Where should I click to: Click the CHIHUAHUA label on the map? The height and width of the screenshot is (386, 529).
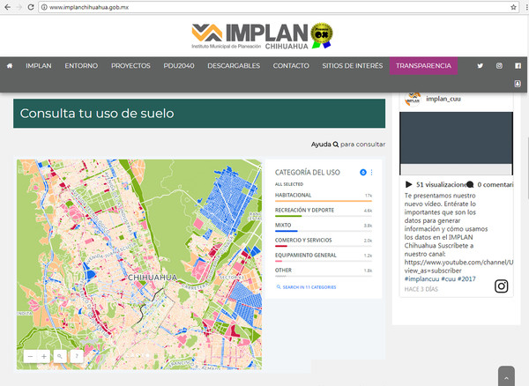[153, 278]
